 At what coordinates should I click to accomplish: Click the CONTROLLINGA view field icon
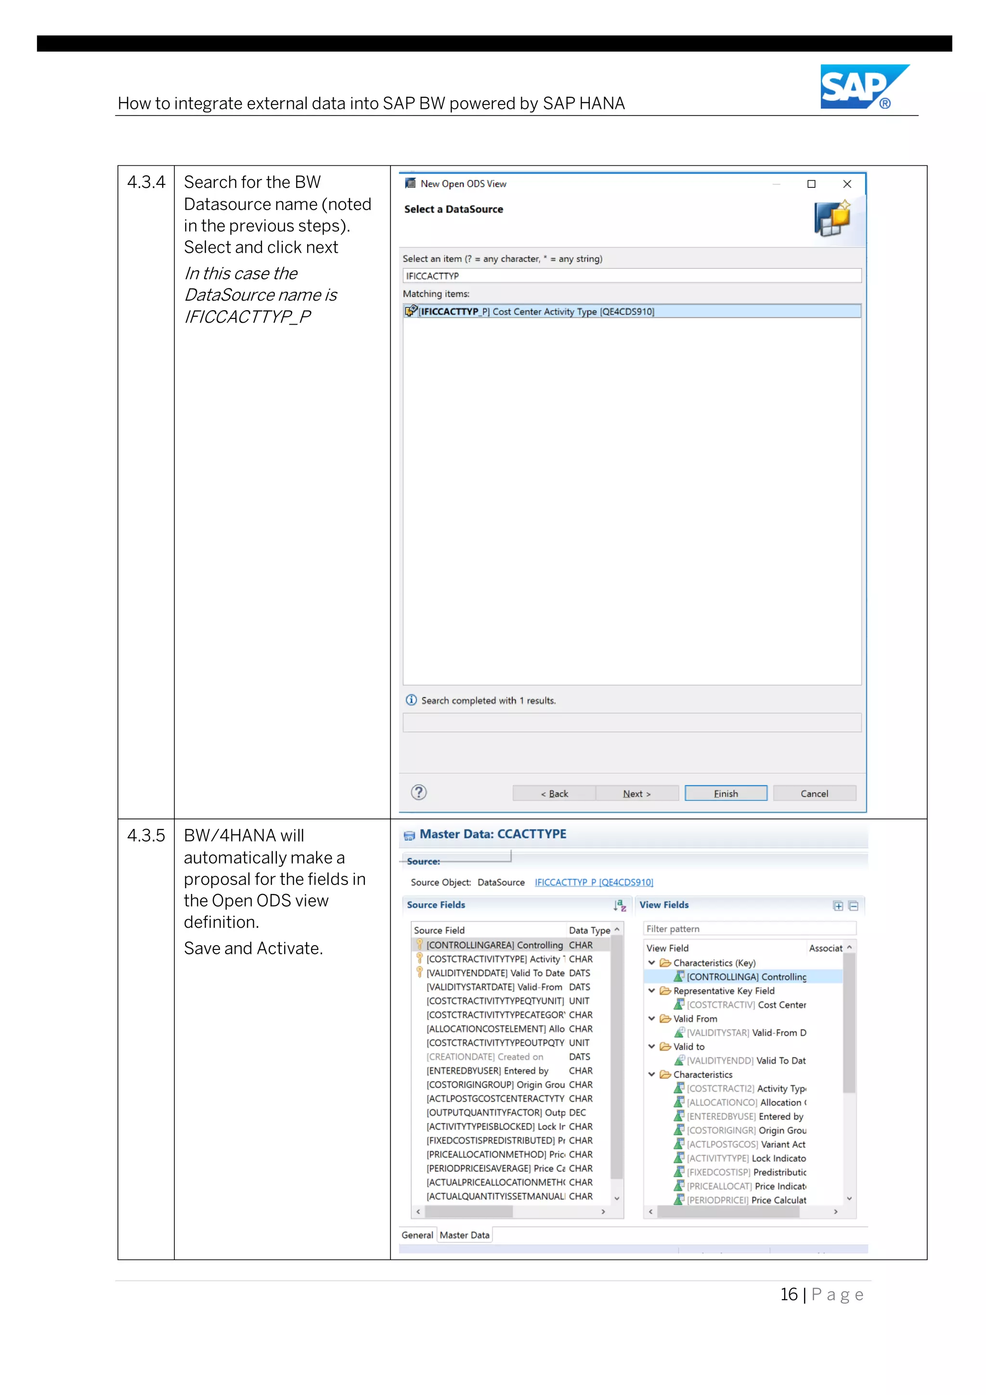point(679,976)
